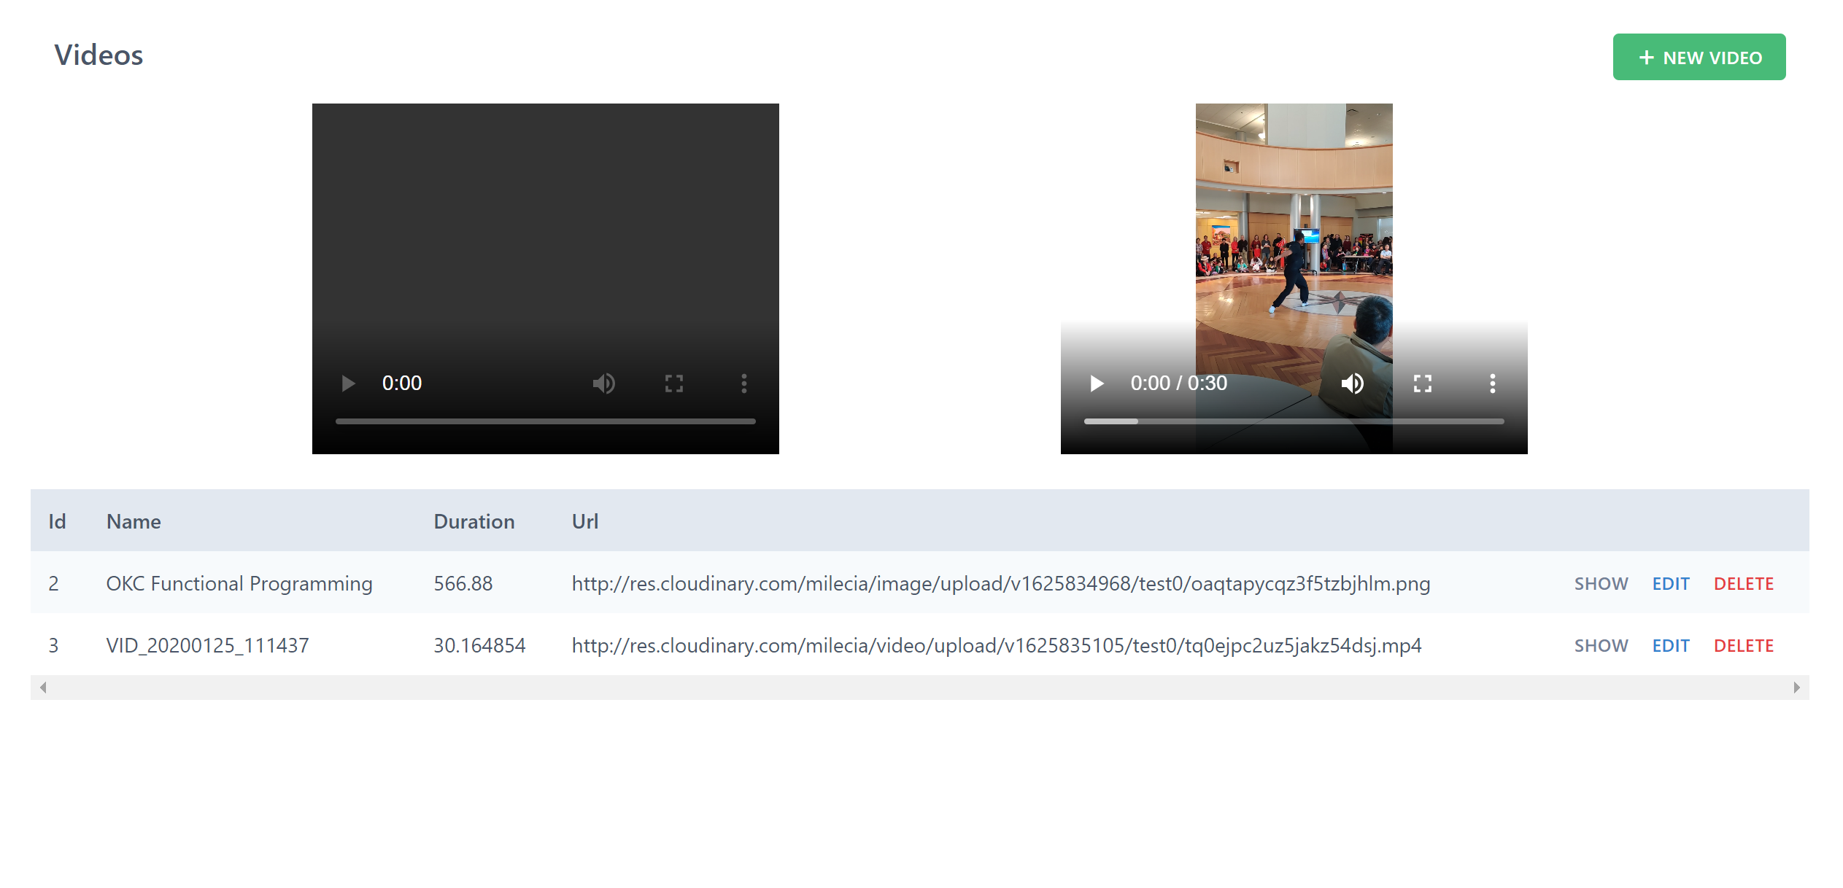Mute the left video player
Image resolution: width=1843 pixels, height=888 pixels.
point(604,383)
